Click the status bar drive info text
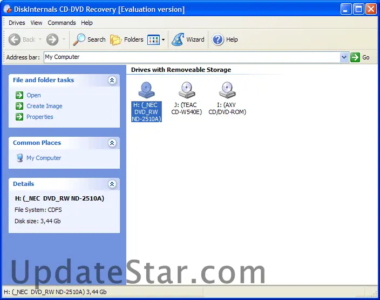Image resolution: width=380 pixels, height=300 pixels. (55, 292)
